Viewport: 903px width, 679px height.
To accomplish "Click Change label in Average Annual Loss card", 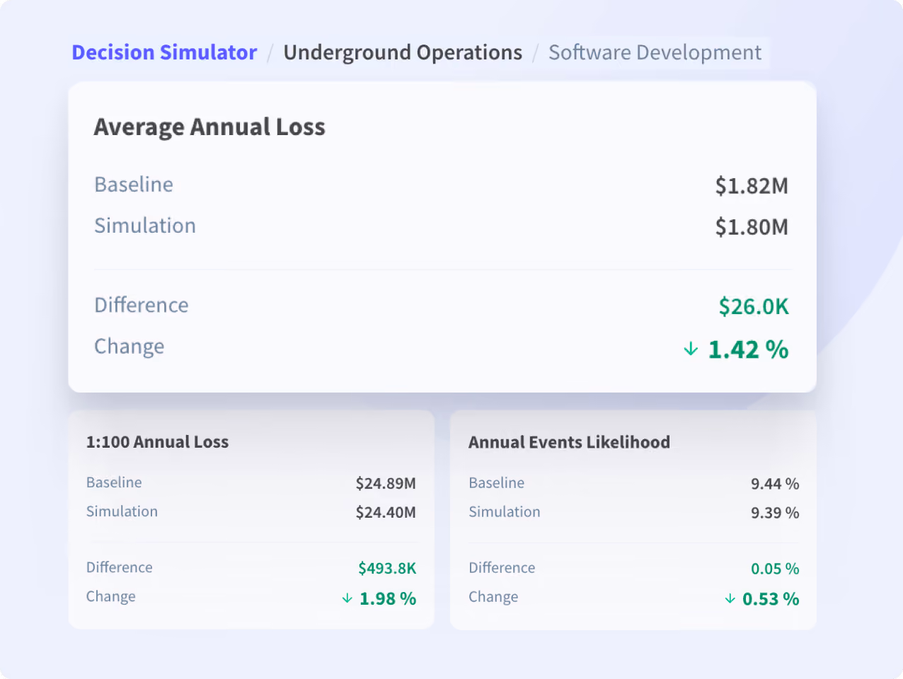I will pos(130,347).
